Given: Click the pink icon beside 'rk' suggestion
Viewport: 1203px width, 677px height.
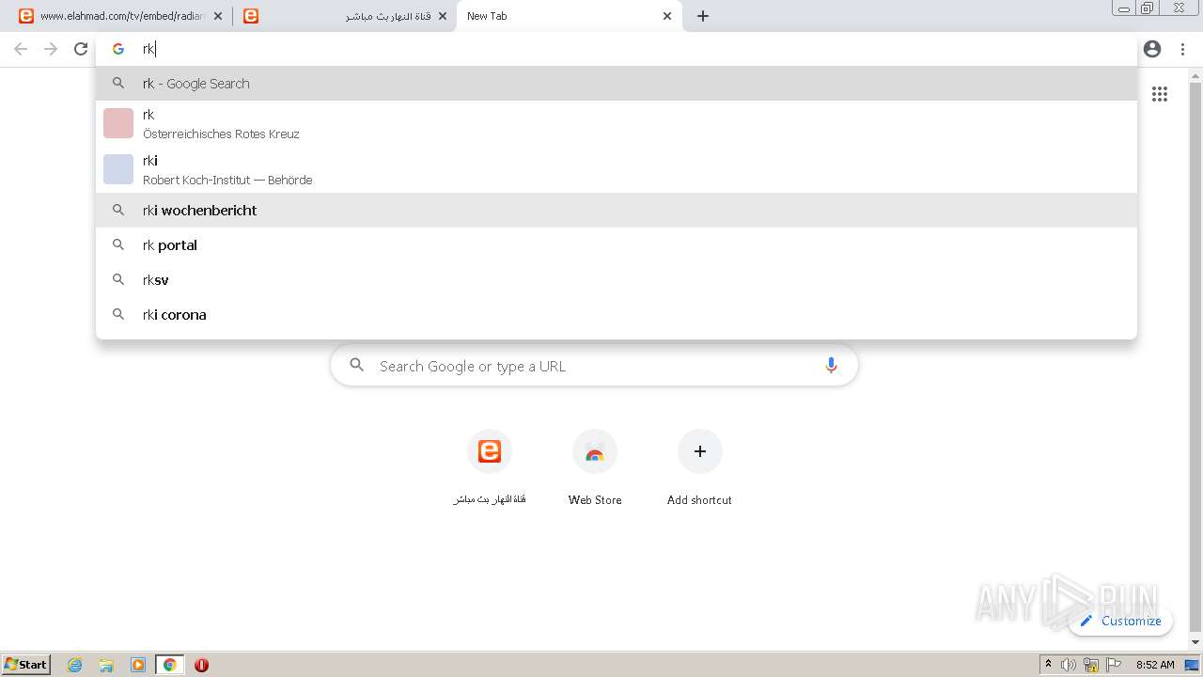Looking at the screenshot, I should 118,123.
